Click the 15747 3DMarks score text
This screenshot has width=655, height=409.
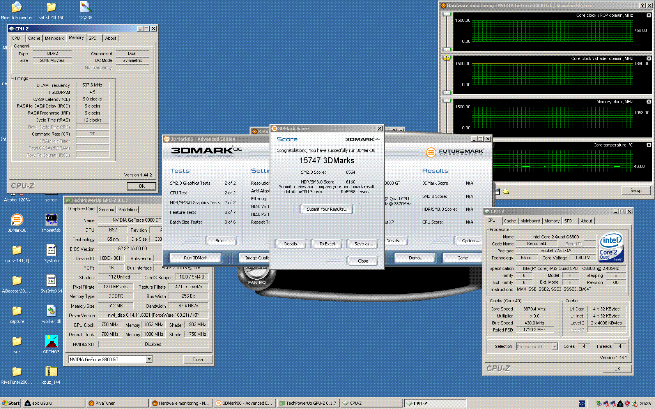click(x=327, y=160)
